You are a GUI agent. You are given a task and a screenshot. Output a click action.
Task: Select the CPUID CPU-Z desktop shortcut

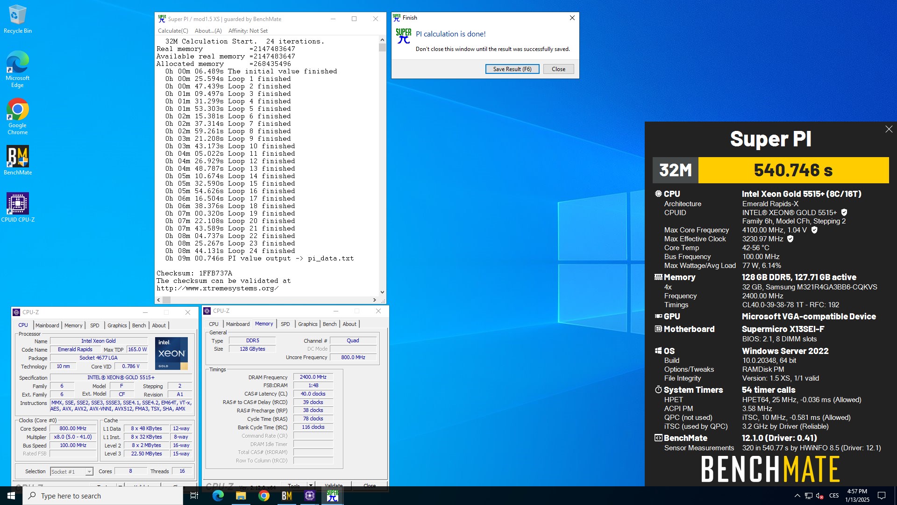click(18, 207)
